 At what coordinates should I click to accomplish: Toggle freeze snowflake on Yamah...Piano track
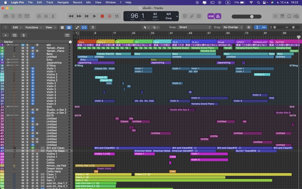[33, 48]
